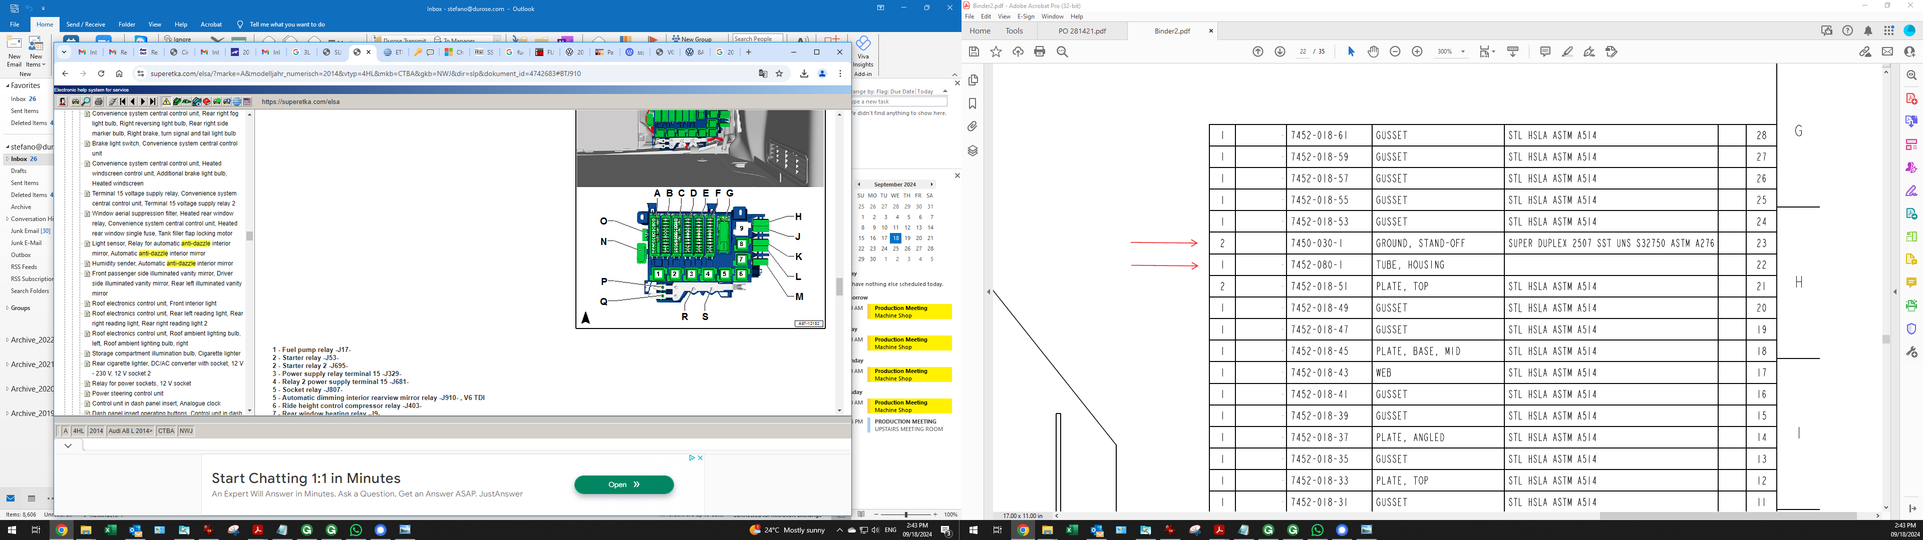The width and height of the screenshot is (1923, 540).
Task: Switch to the PO 281421.pdf tab
Action: pyautogui.click(x=1082, y=31)
